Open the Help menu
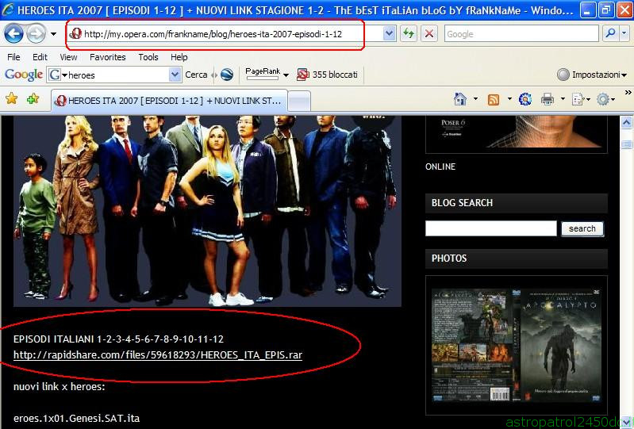The height and width of the screenshot is (429, 634). coord(179,57)
